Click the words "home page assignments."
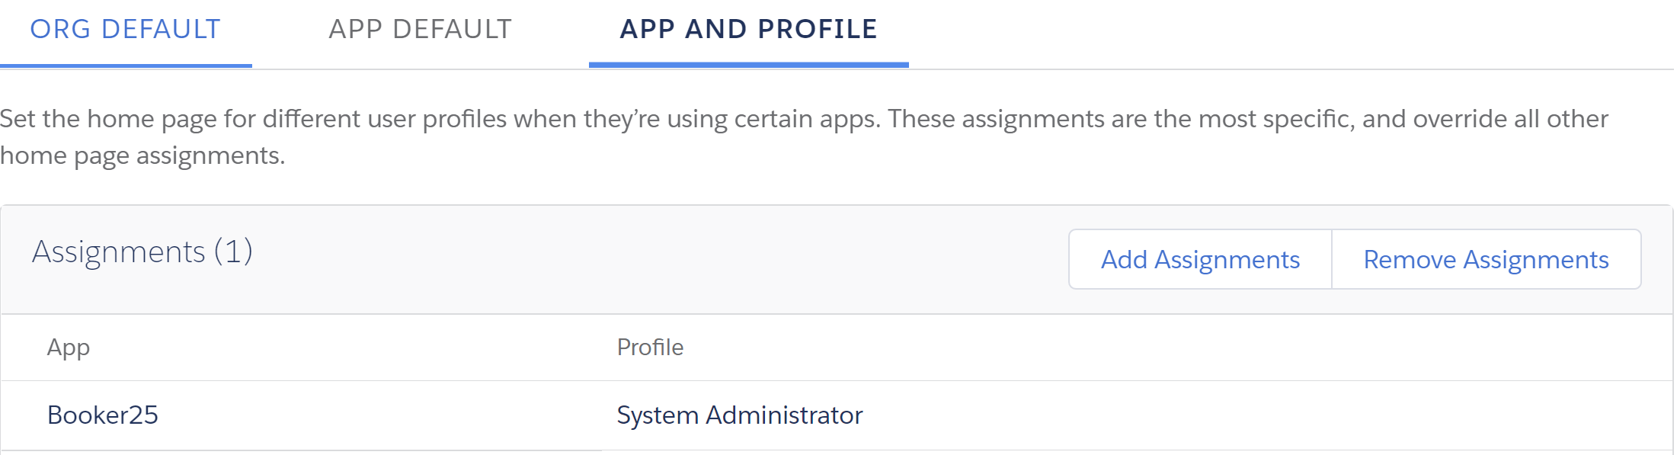The height and width of the screenshot is (455, 1677). (142, 155)
